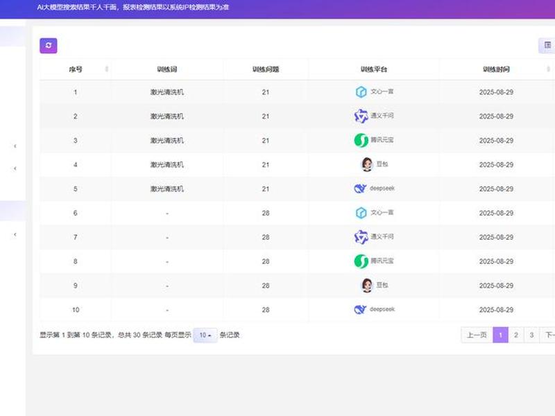Click the purple banner notice text
The width and height of the screenshot is (555, 416).
point(133,7)
